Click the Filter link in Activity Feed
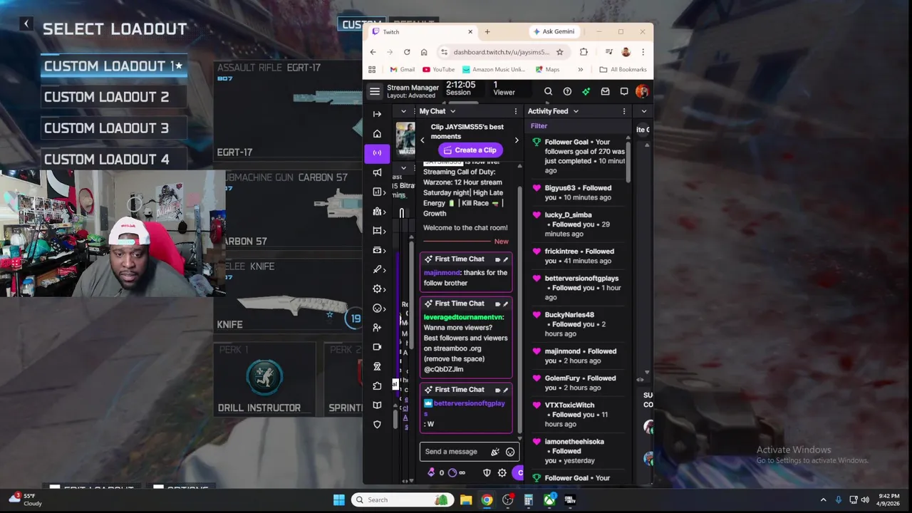 (539, 126)
